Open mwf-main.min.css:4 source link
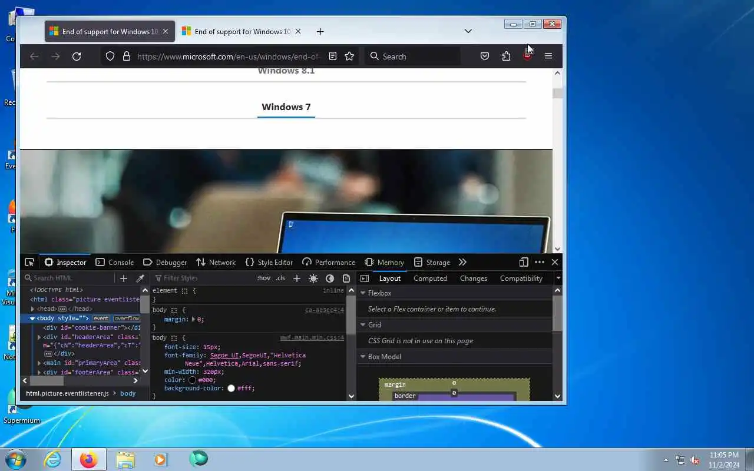This screenshot has width=754, height=471. coord(312,338)
